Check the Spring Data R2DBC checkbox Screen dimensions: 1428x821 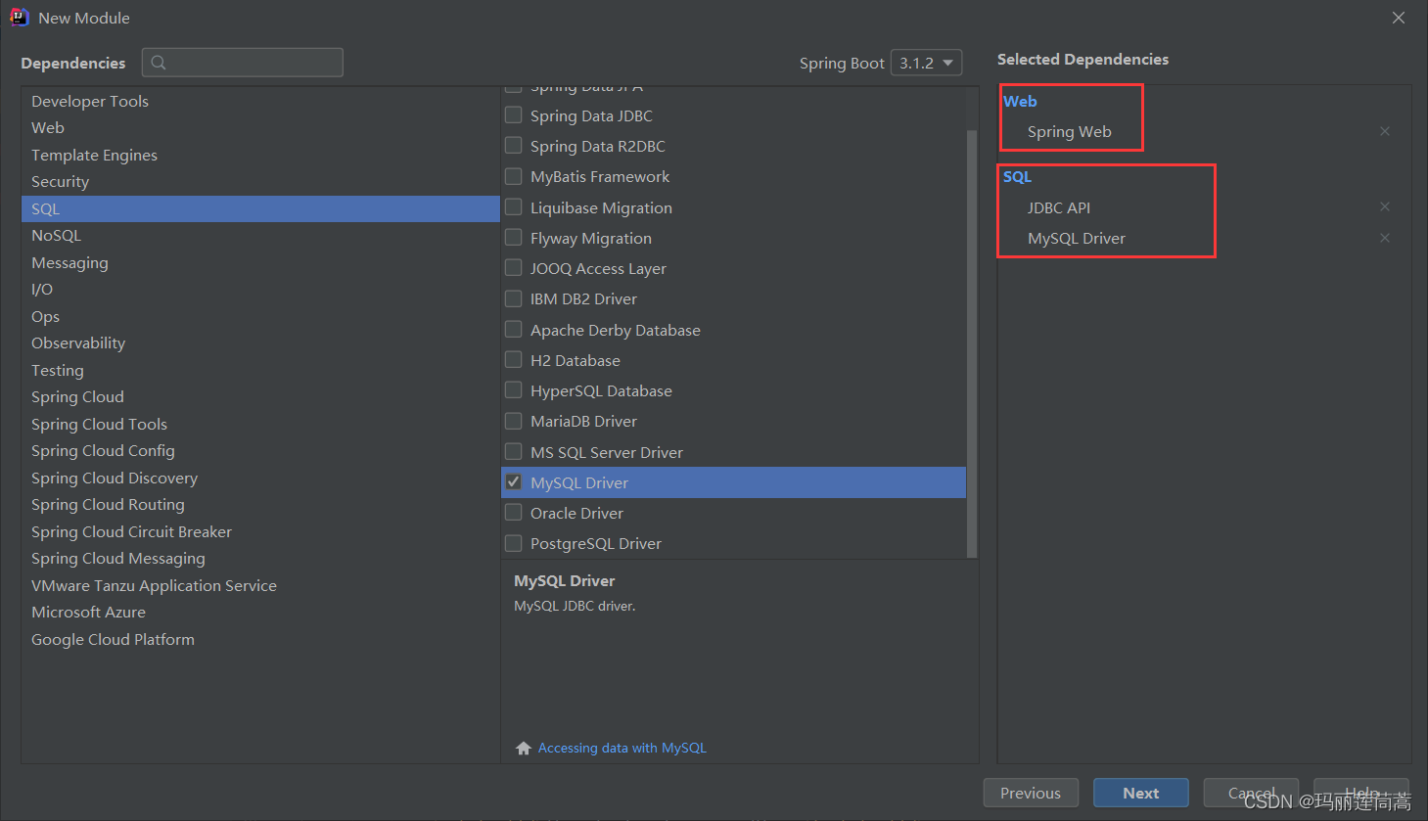[x=513, y=146]
